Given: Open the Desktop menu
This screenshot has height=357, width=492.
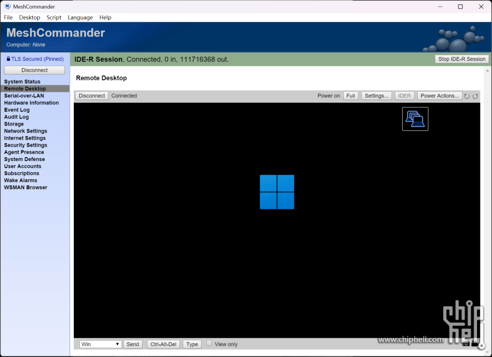Looking at the screenshot, I should (x=30, y=18).
